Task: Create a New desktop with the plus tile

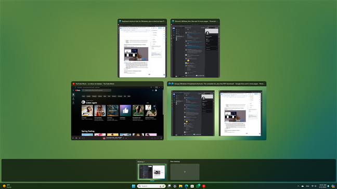Action: 185,172
